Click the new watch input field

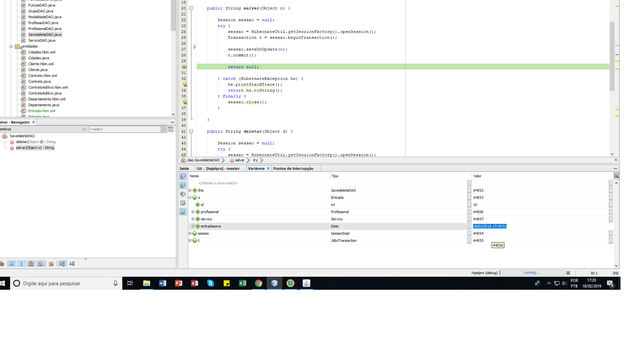pyautogui.click(x=327, y=183)
